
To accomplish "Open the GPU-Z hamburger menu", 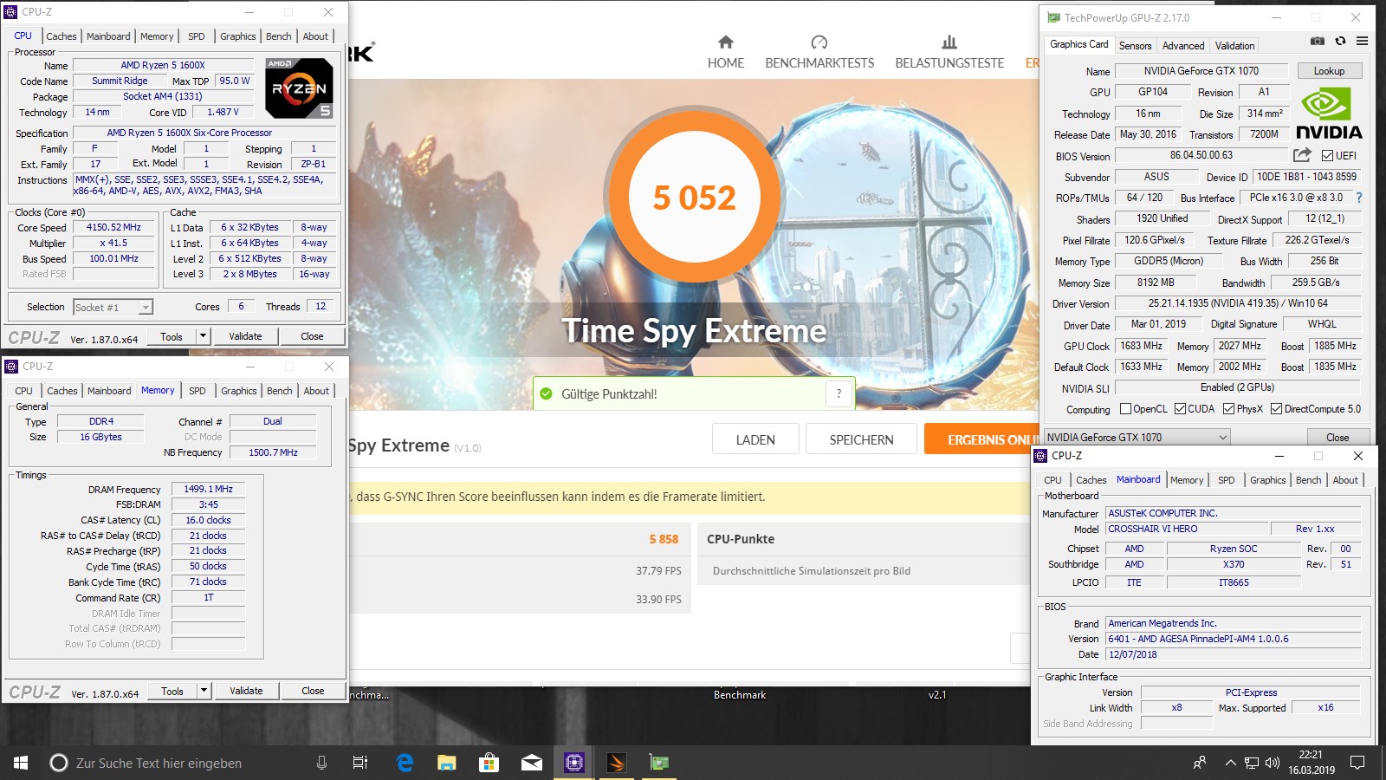I will [1363, 41].
